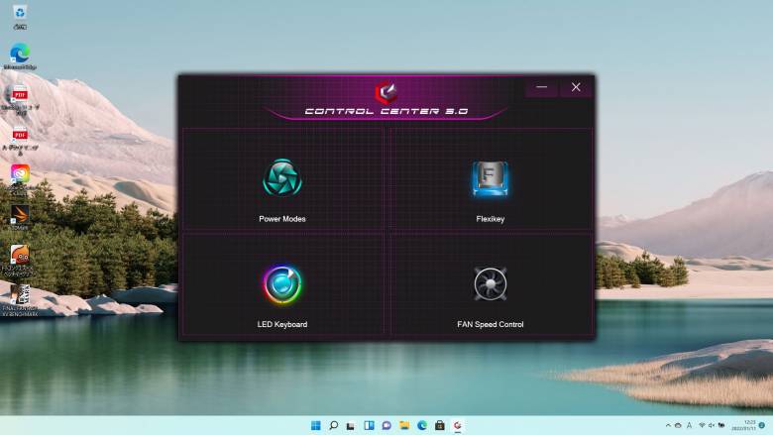This screenshot has height=435, width=773.
Task: Select the Final Fantasy XV Benchmark shortcut
Action: [x=20, y=300]
